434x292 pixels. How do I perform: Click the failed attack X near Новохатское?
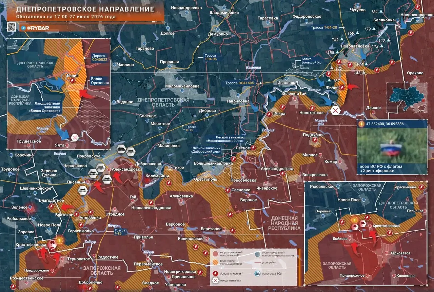335,111
